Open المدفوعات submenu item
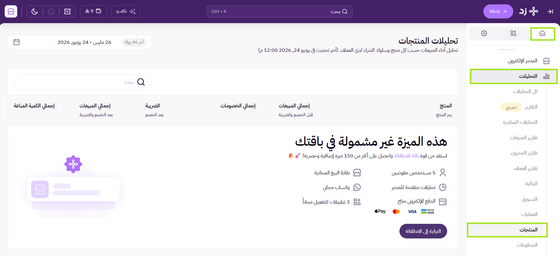The width and height of the screenshot is (560, 256). pyautogui.click(x=527, y=245)
